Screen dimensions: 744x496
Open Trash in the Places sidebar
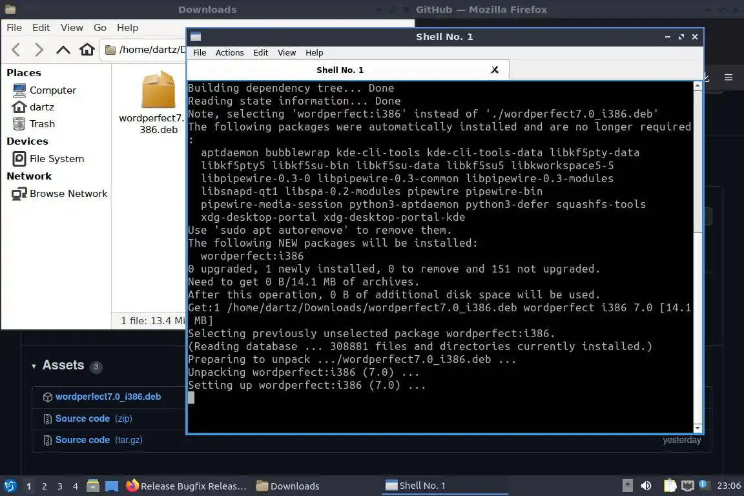[42, 124]
